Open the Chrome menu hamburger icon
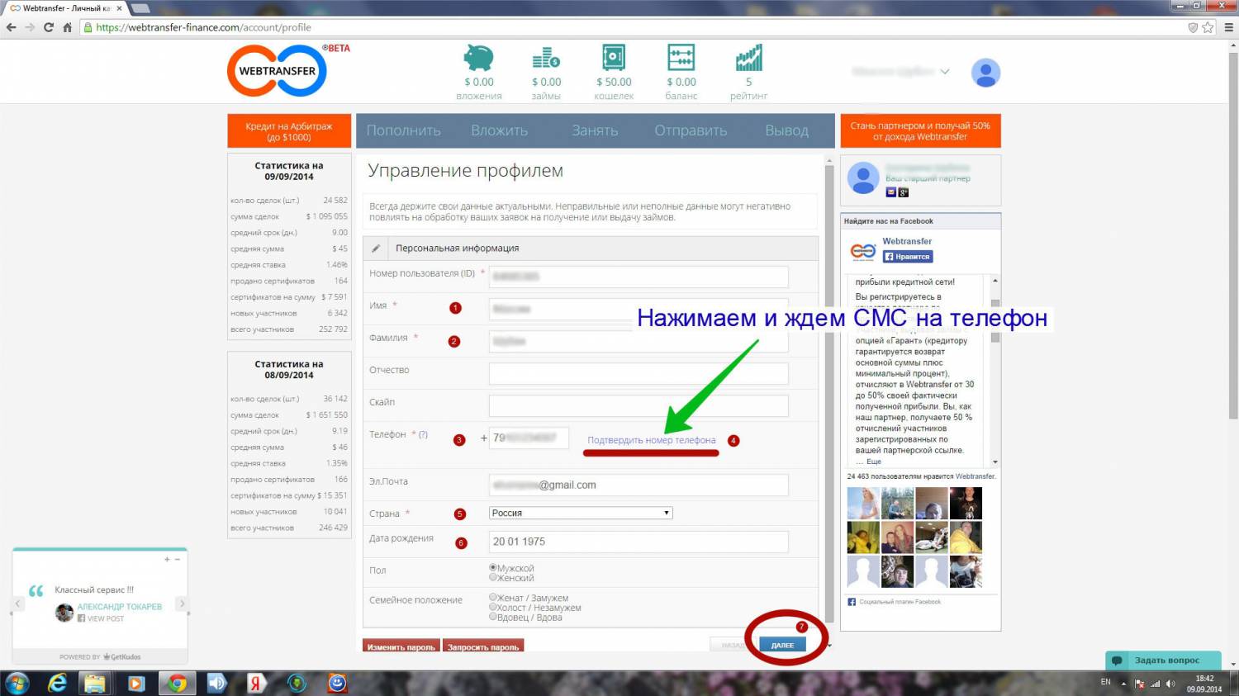Screen dimensions: 1239x696 tap(1228, 27)
